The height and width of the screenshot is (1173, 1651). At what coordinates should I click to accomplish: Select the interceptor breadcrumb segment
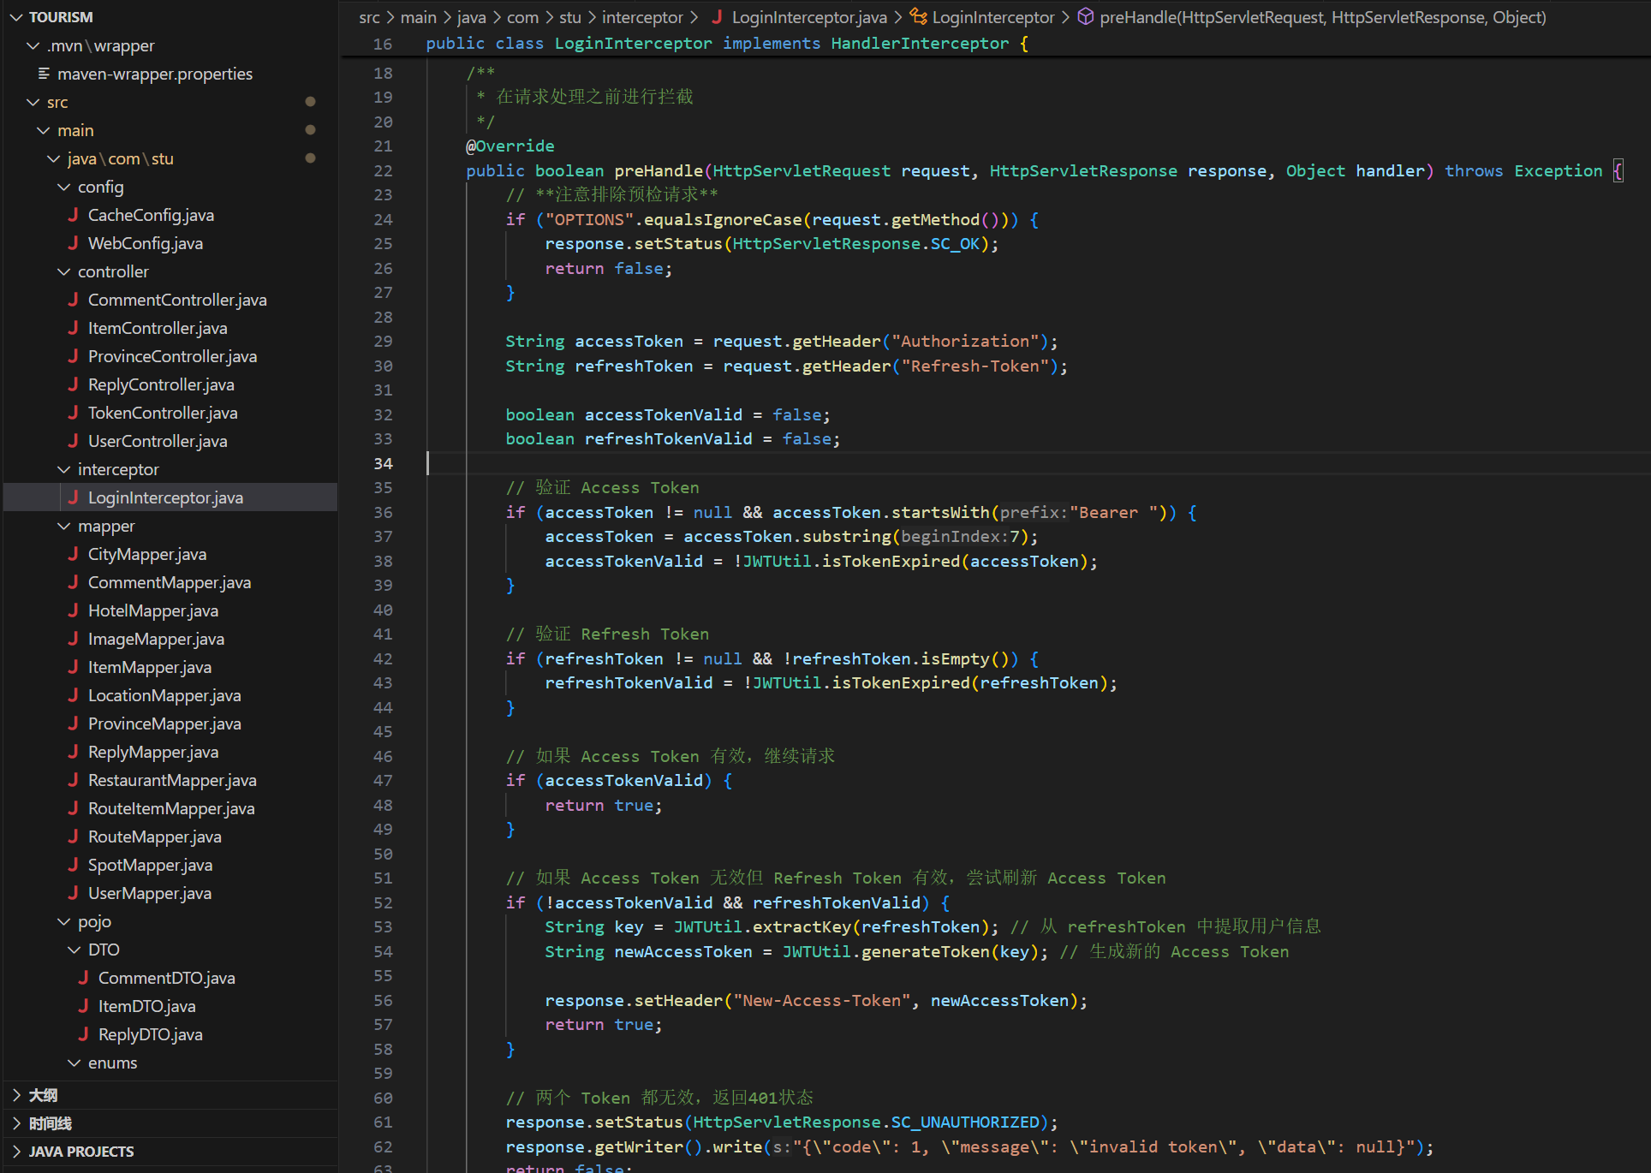click(642, 17)
